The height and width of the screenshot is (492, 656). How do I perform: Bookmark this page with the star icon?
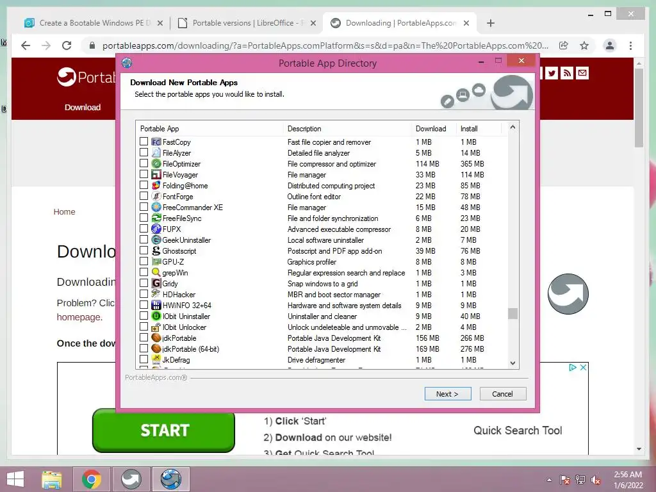584,45
